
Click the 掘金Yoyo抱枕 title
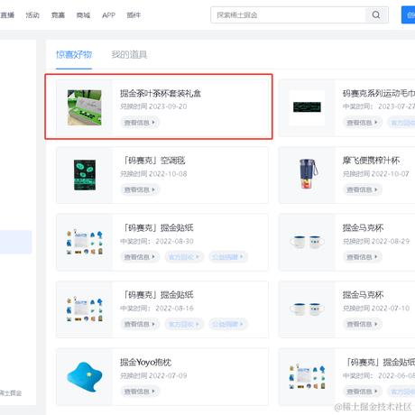146,363
